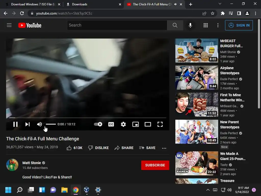Go to the YouTube home logo
Screen dimensions: 261x196
[30, 25]
